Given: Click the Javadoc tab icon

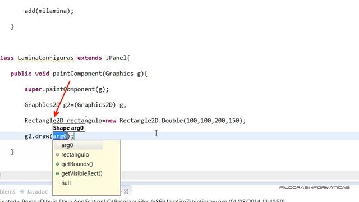Looking at the screenshot, I should (x=22, y=191).
